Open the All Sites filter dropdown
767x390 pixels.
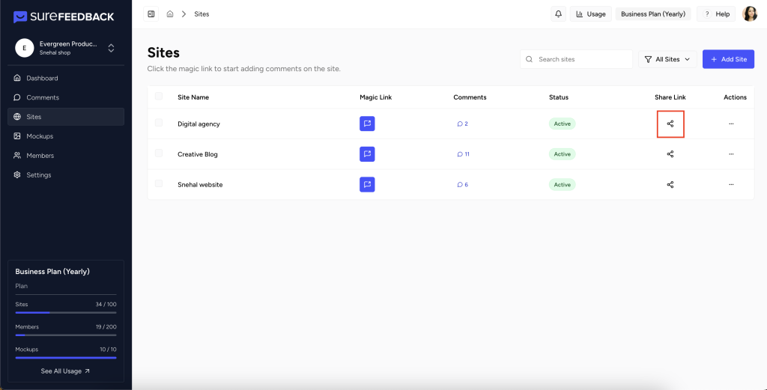pyautogui.click(x=667, y=59)
